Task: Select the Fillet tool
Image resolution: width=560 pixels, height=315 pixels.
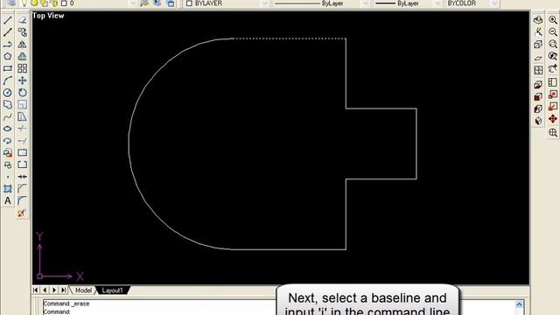Action: pyautogui.click(x=22, y=201)
